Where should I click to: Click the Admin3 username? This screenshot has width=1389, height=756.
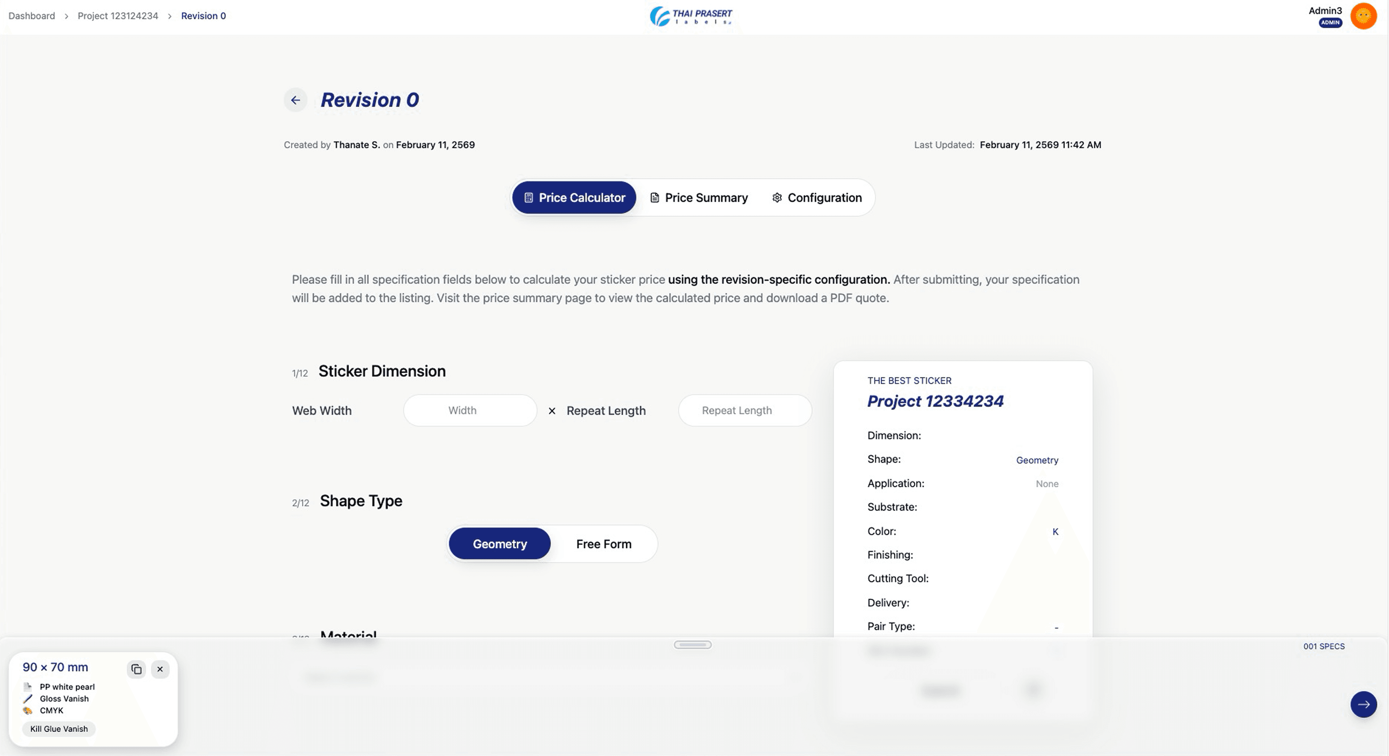tap(1325, 10)
